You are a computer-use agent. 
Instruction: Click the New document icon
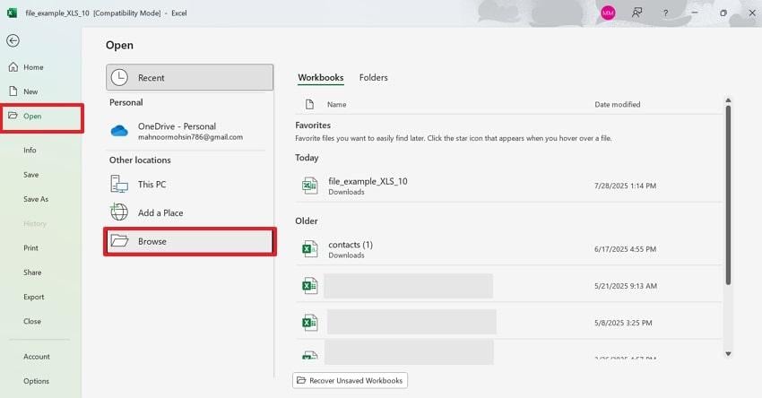point(13,91)
